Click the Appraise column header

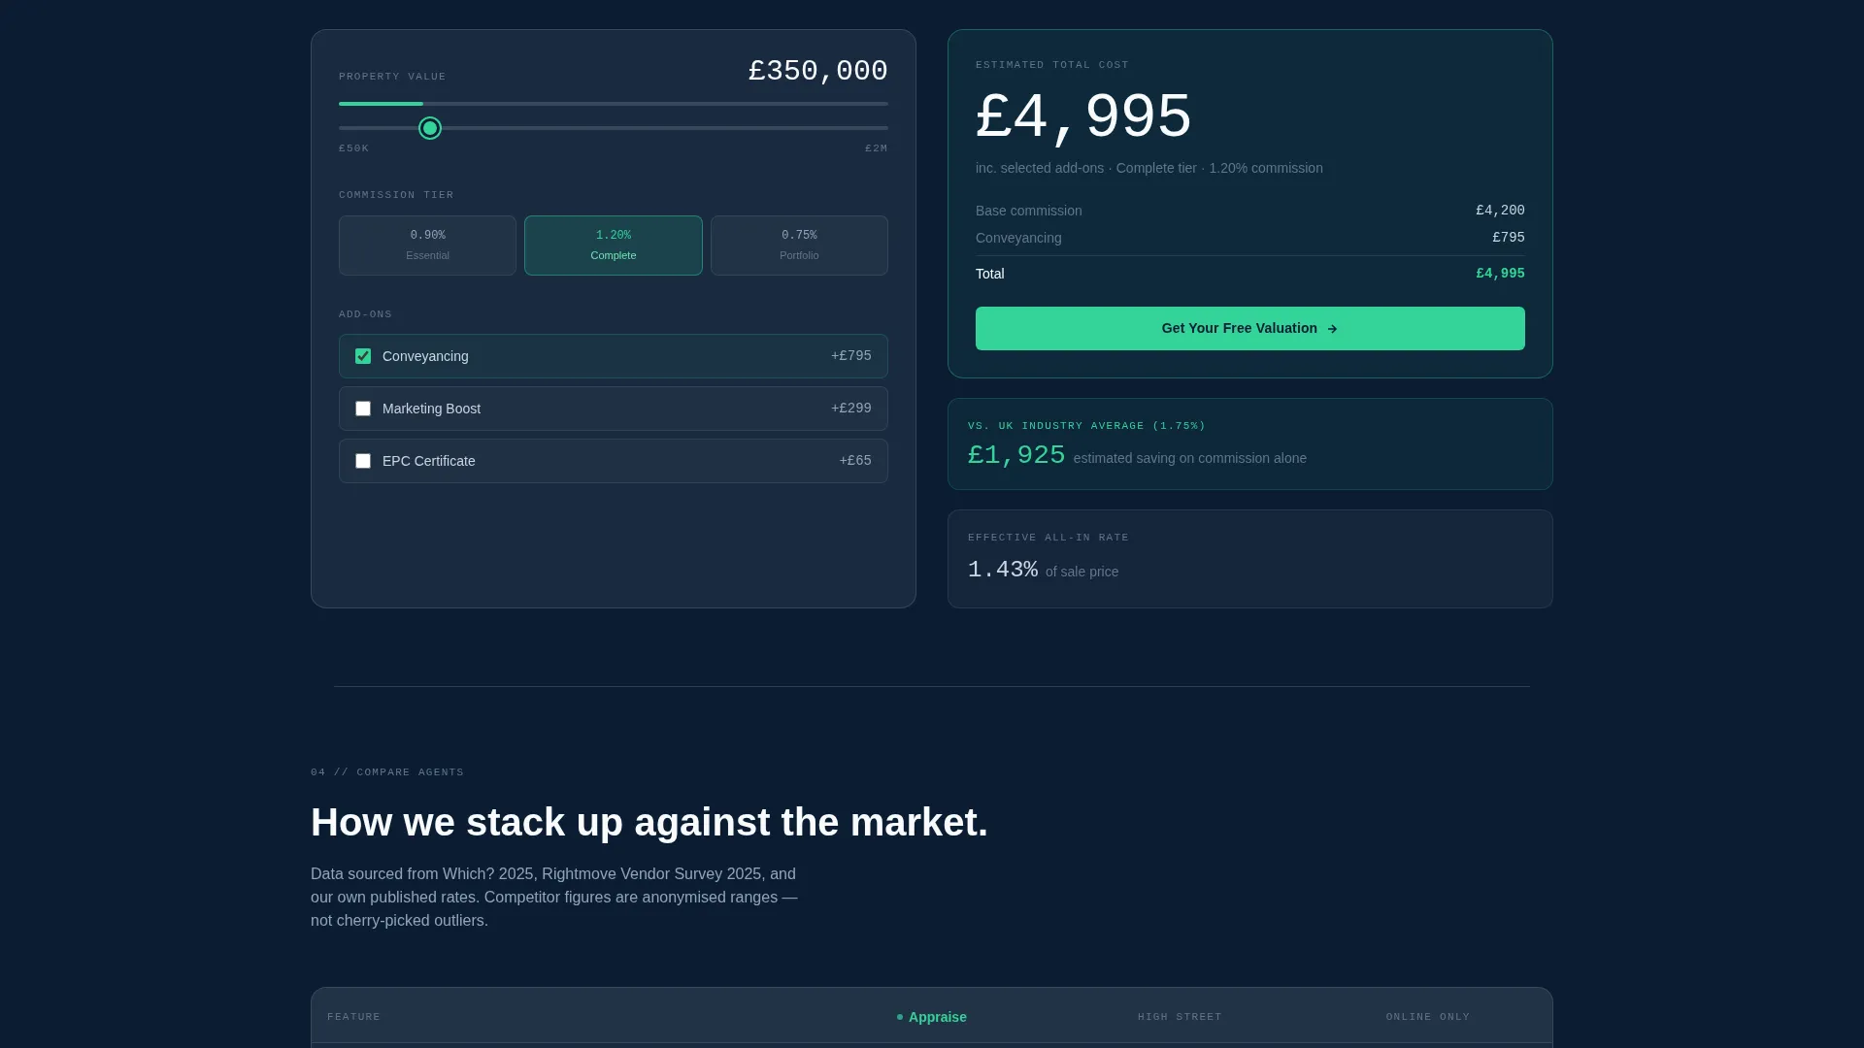pyautogui.click(x=932, y=1017)
